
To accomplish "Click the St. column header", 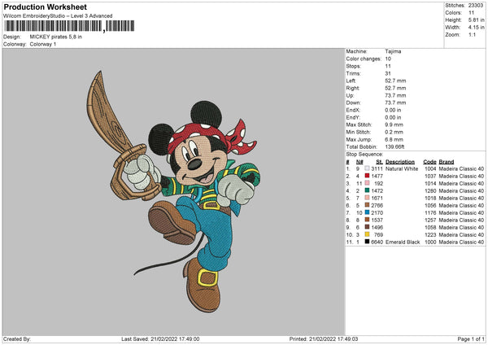I will (379, 162).
